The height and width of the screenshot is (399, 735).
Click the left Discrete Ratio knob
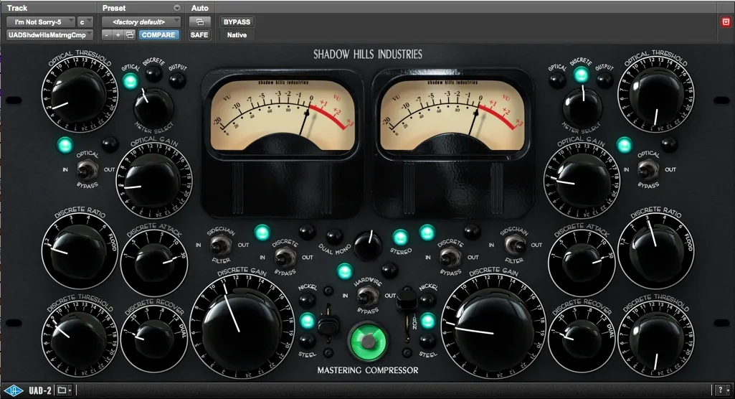pyautogui.click(x=78, y=250)
